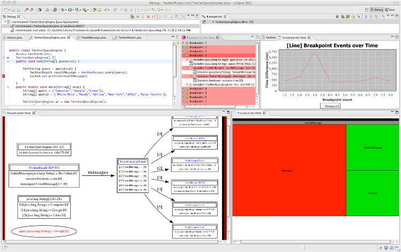Open the Access.java editor tab
The width and height of the screenshot is (401, 252).
pos(14,38)
